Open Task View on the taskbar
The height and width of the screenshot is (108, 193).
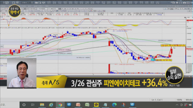point(33,105)
